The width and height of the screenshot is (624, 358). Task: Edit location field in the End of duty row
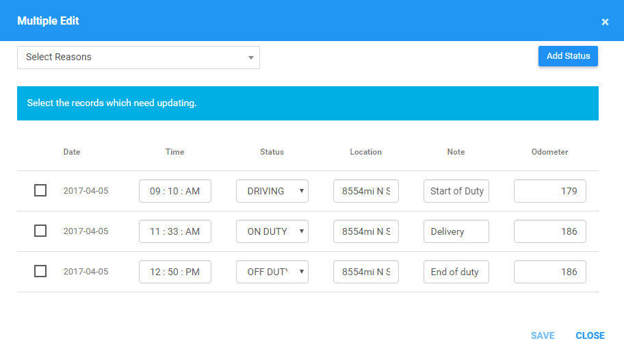coord(366,272)
